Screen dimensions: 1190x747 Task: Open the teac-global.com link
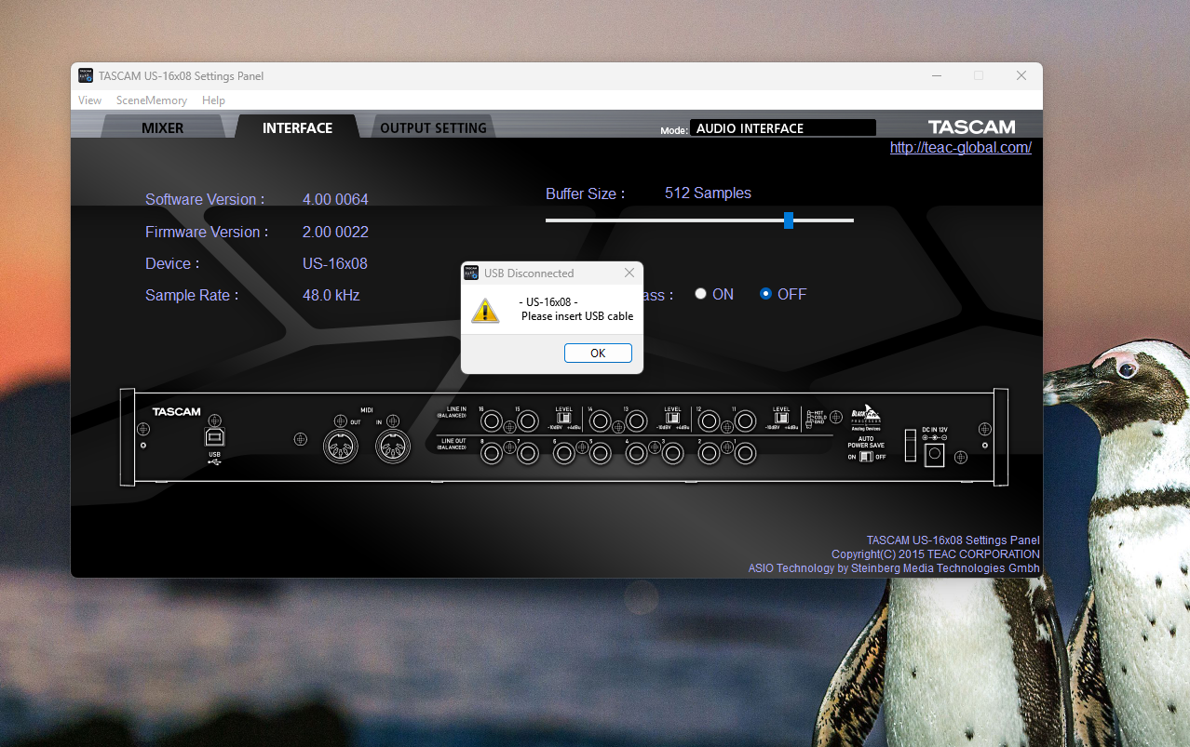coord(960,147)
